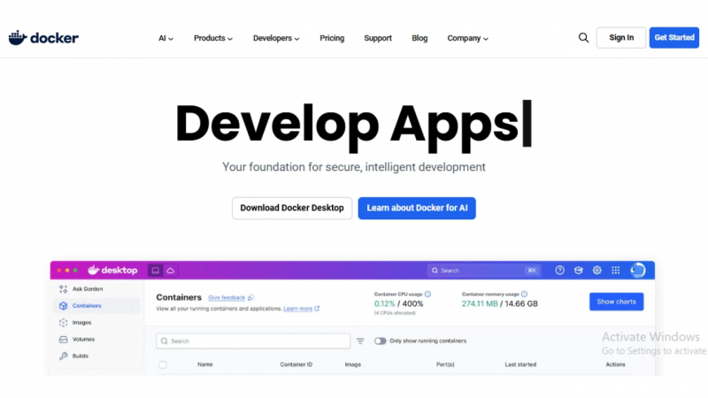This screenshot has height=398, width=708.
Task: Expand the Company dropdown menu
Action: tap(468, 38)
